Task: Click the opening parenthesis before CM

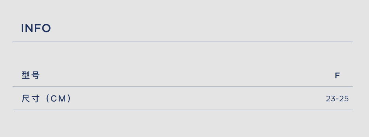Action: 48,98
